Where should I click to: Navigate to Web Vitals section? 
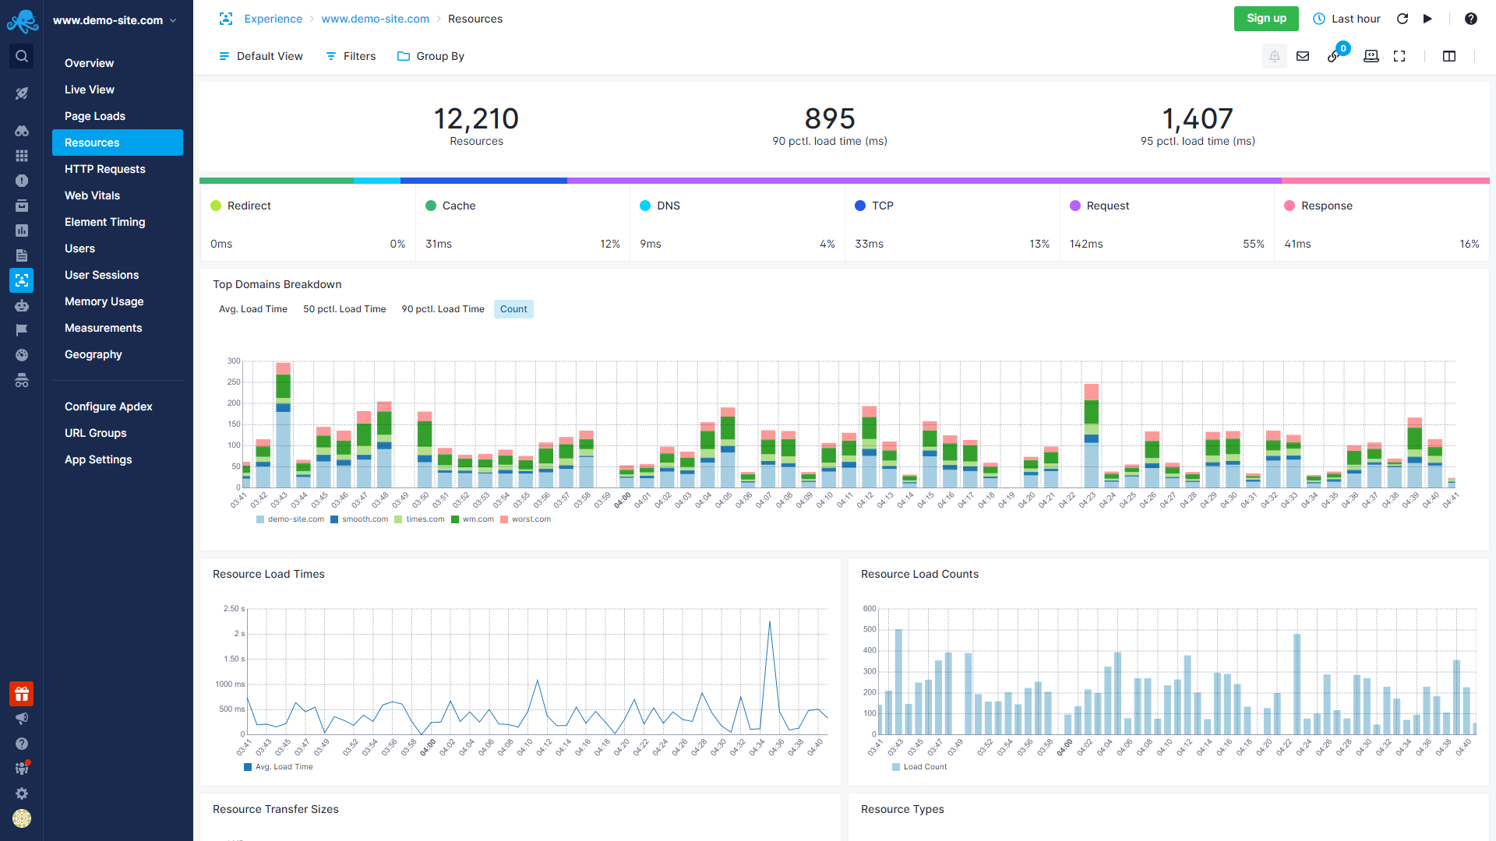point(91,195)
